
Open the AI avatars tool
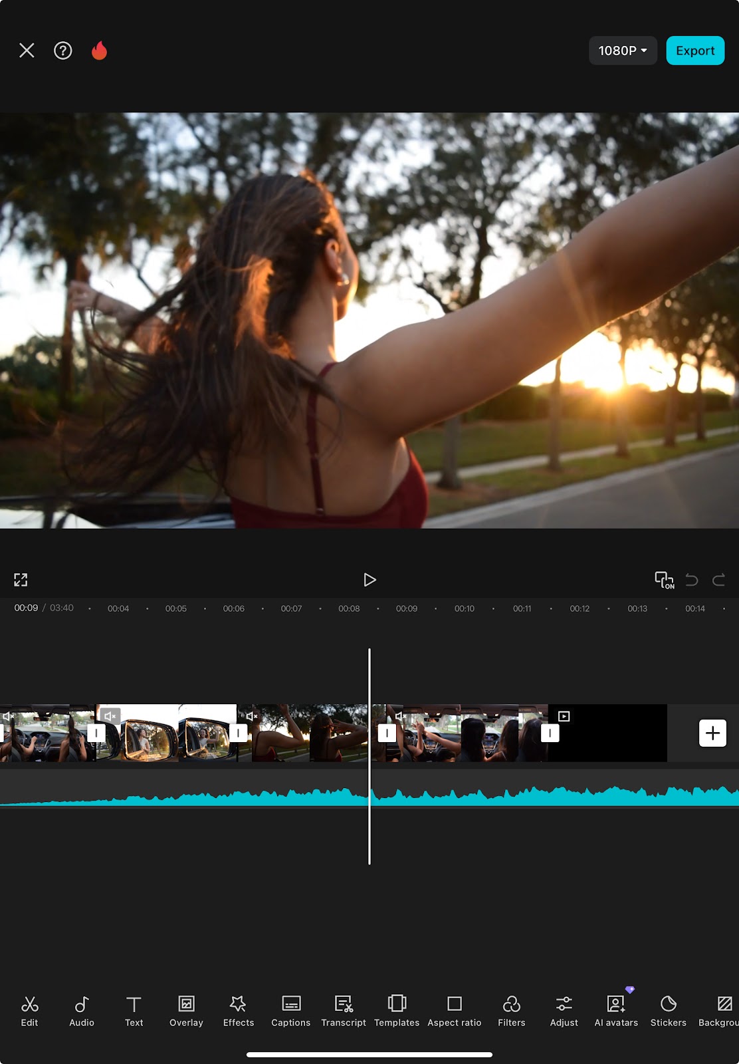[616, 1011]
